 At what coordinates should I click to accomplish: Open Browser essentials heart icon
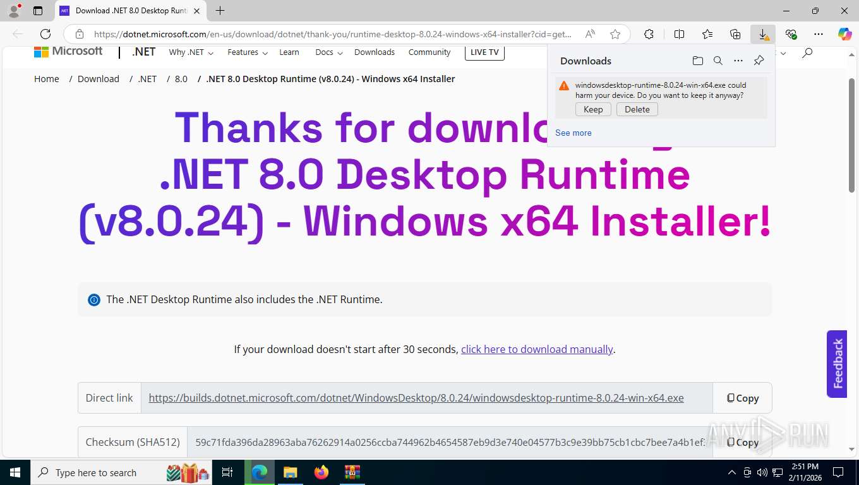(791, 34)
